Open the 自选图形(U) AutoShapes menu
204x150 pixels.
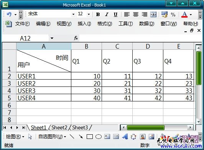[x=52, y=137]
